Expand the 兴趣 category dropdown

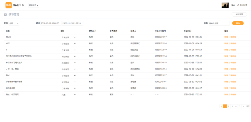click(x=68, y=95)
